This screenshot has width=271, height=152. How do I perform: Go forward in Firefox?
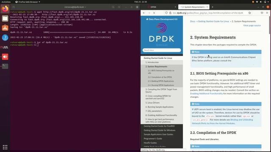point(149,13)
